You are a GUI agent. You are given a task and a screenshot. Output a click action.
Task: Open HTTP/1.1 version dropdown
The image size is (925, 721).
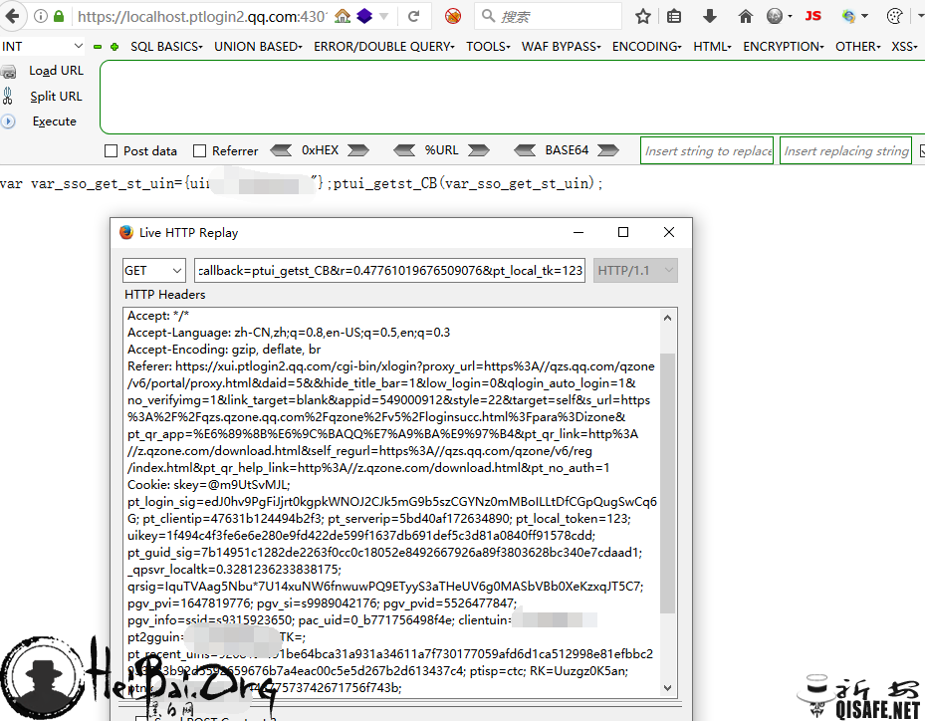pos(635,270)
